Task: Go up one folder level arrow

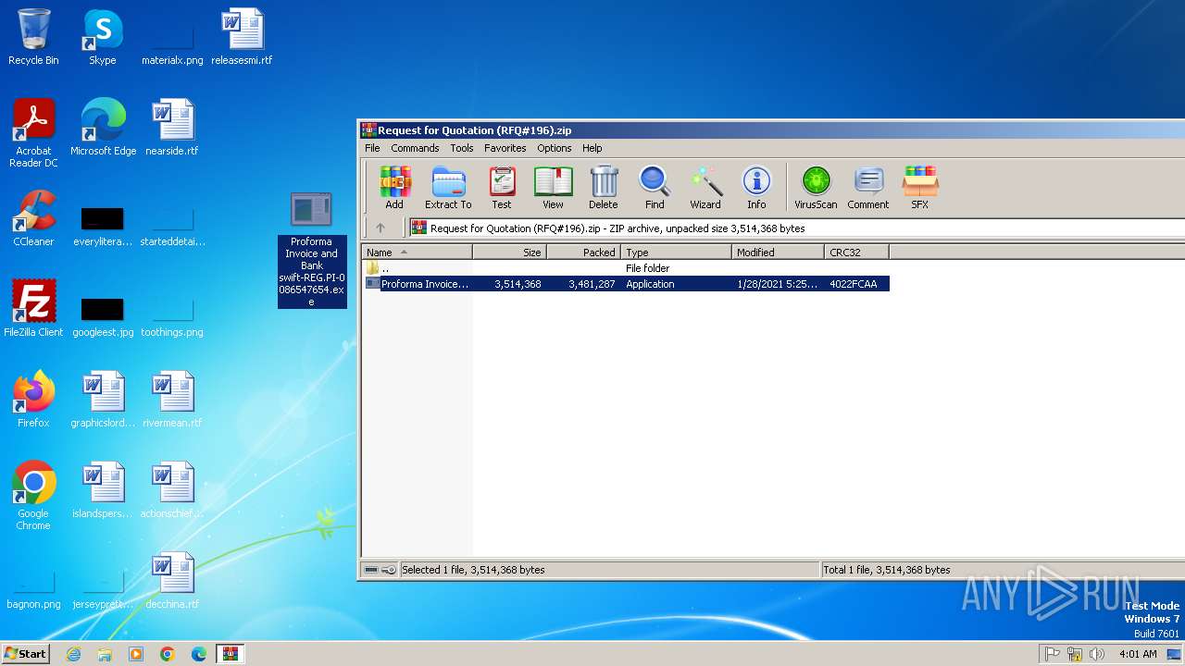Action: [x=380, y=228]
